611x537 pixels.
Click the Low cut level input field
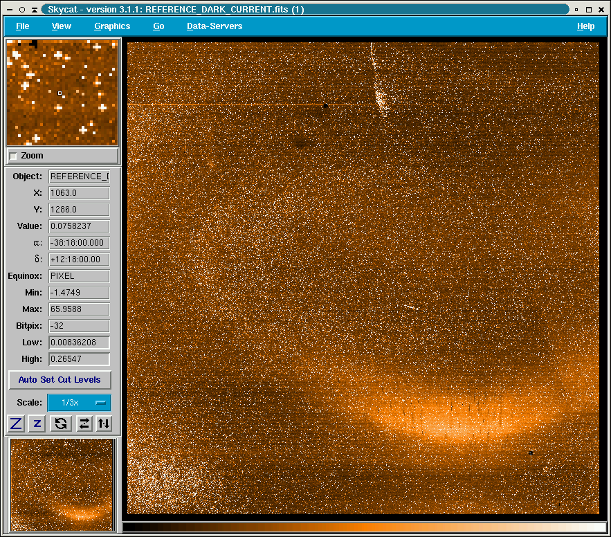[x=79, y=343]
